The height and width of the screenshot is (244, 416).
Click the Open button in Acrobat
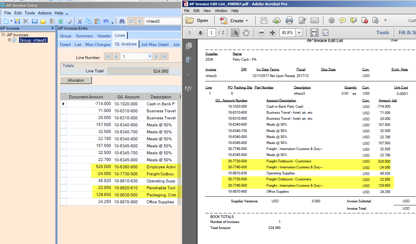[x=197, y=20]
